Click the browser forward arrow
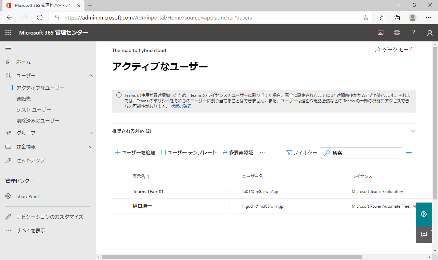The image size is (438, 260). (25, 17)
